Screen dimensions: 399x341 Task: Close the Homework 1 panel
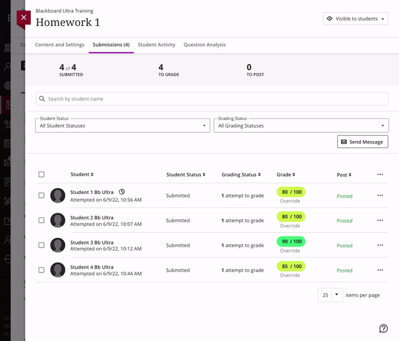coord(24,17)
